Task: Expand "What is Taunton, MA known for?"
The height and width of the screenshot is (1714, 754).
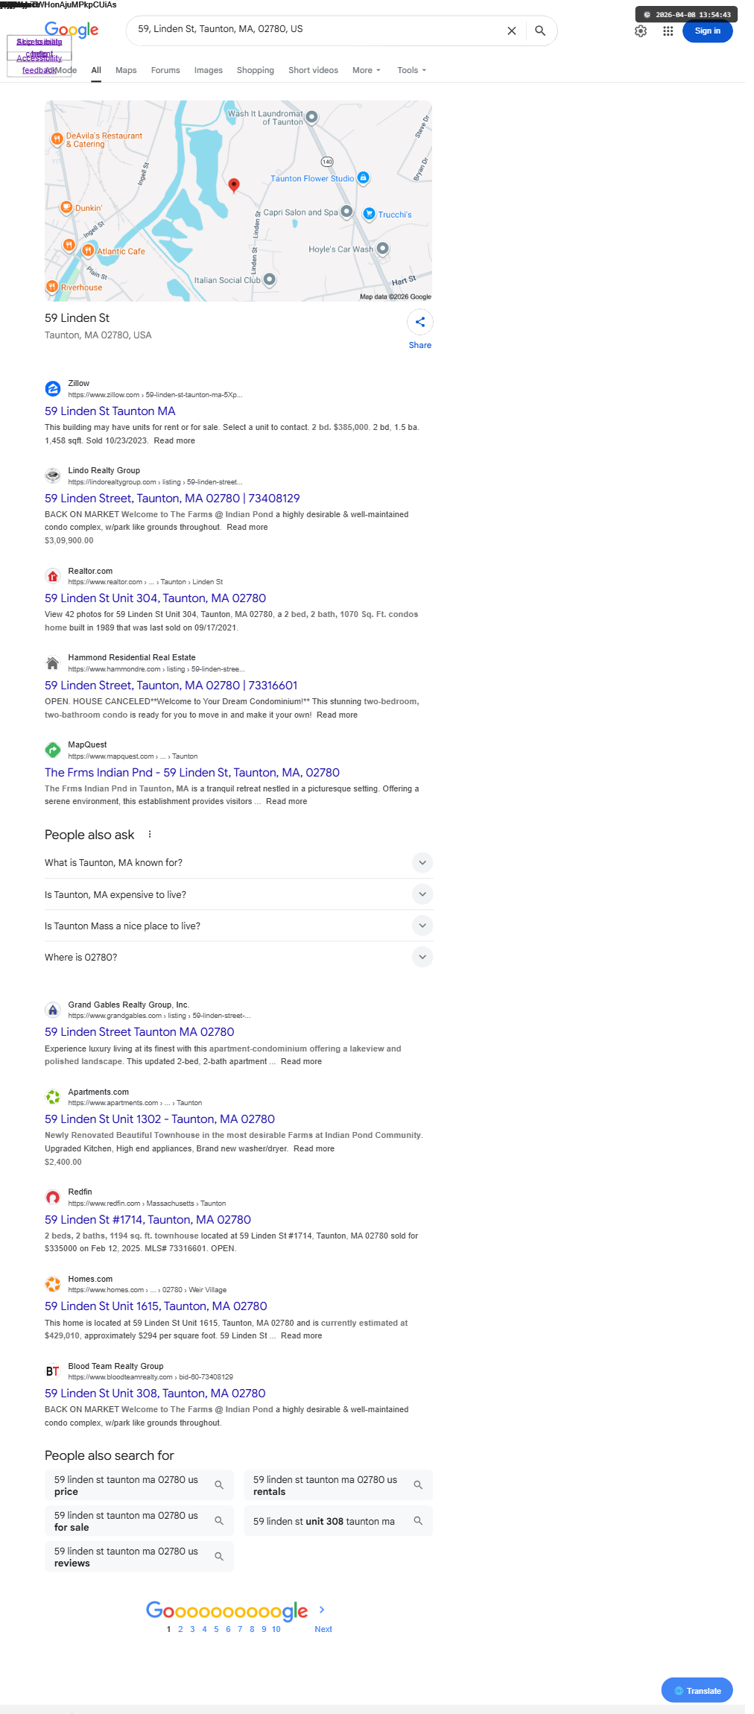Action: click(x=238, y=863)
